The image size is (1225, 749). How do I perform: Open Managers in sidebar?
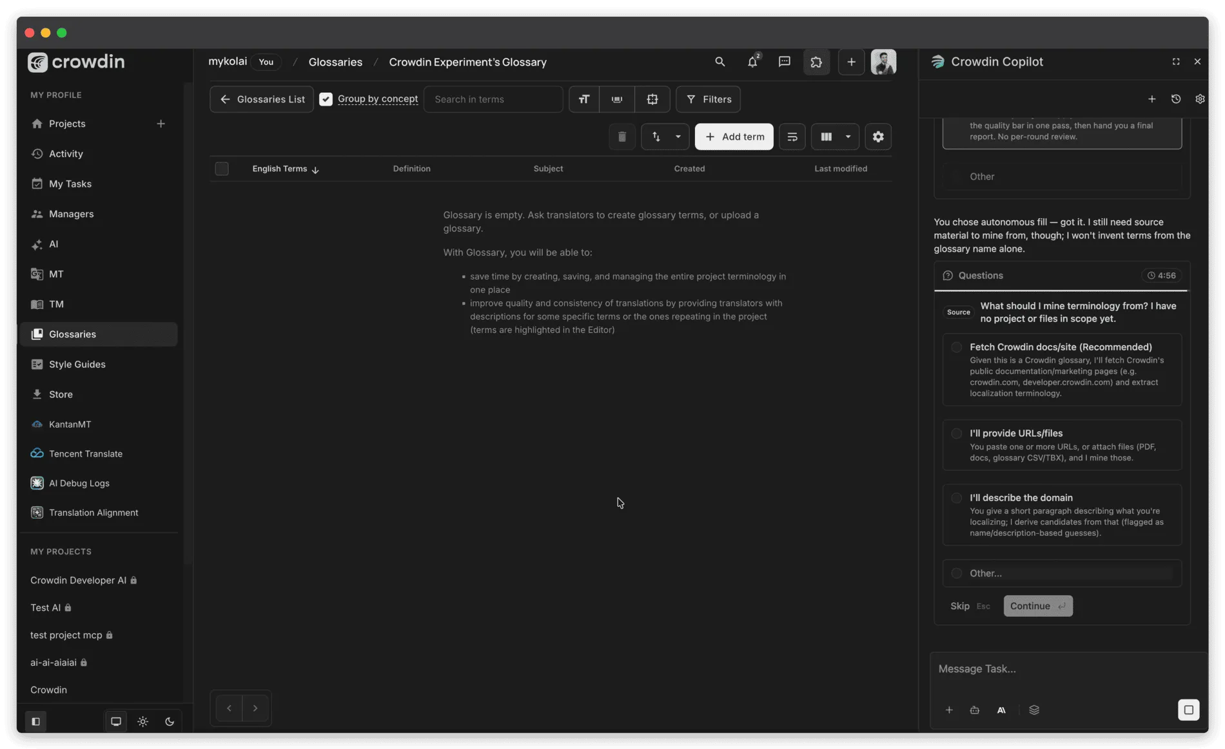coord(71,214)
